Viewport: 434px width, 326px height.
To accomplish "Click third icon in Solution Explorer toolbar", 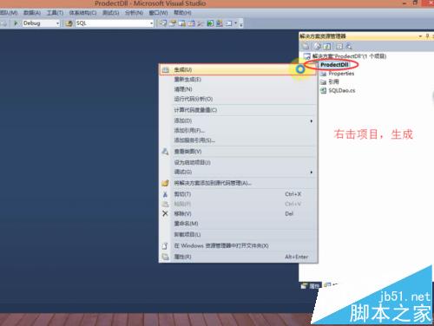I will coord(327,46).
